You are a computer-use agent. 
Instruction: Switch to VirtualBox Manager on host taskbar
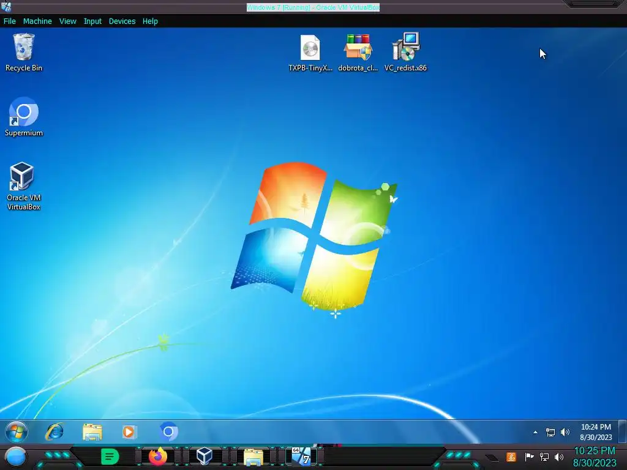205,457
